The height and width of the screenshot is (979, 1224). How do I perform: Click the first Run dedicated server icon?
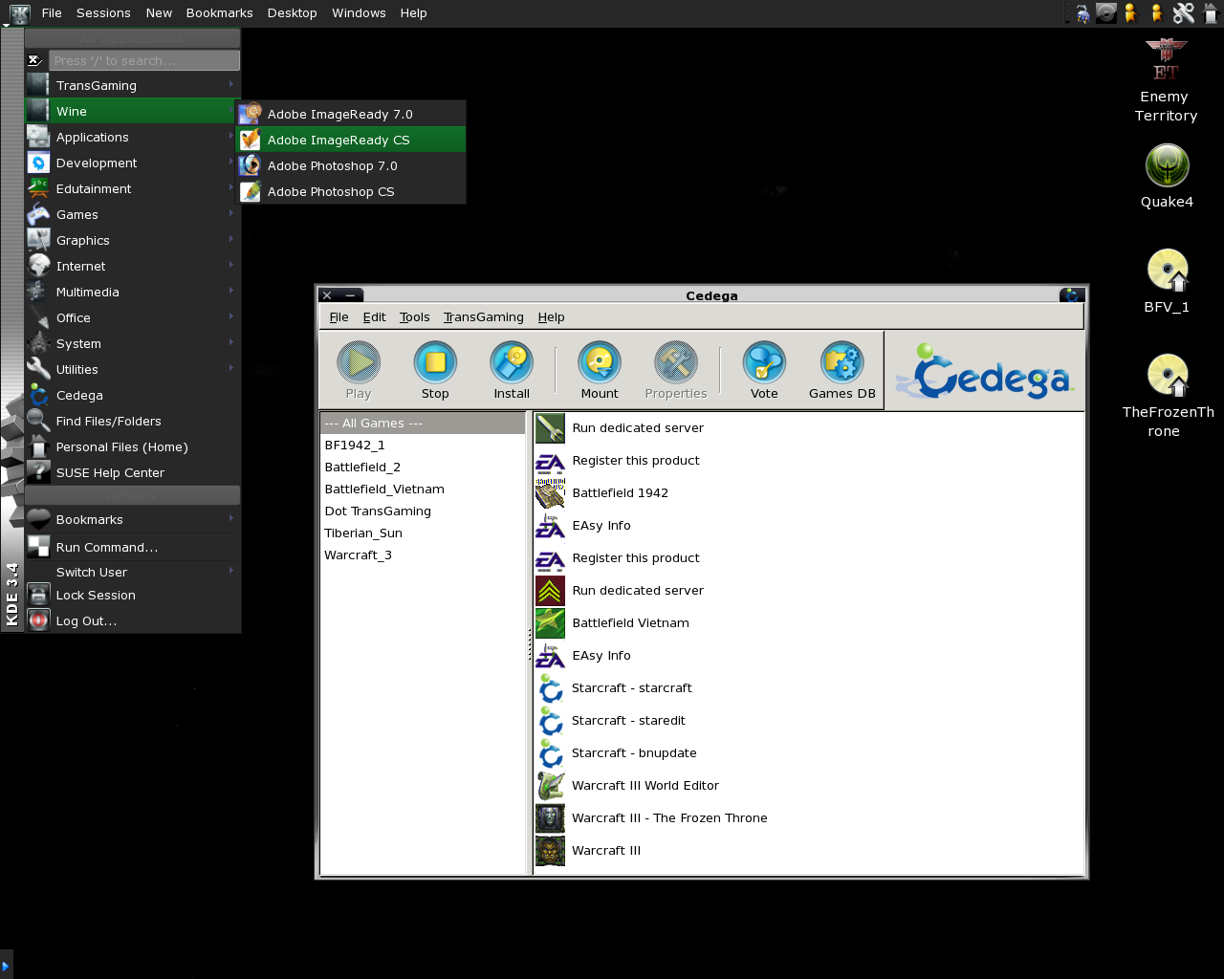[550, 428]
